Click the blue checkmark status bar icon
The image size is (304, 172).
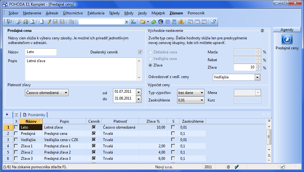click(x=237, y=167)
